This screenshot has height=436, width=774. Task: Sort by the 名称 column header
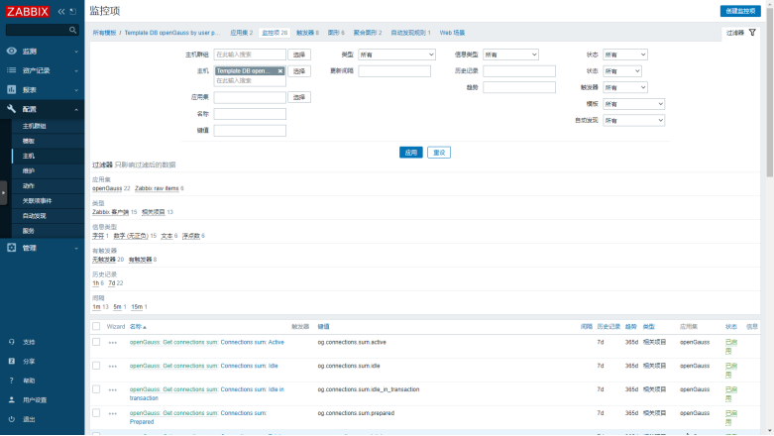(x=138, y=326)
